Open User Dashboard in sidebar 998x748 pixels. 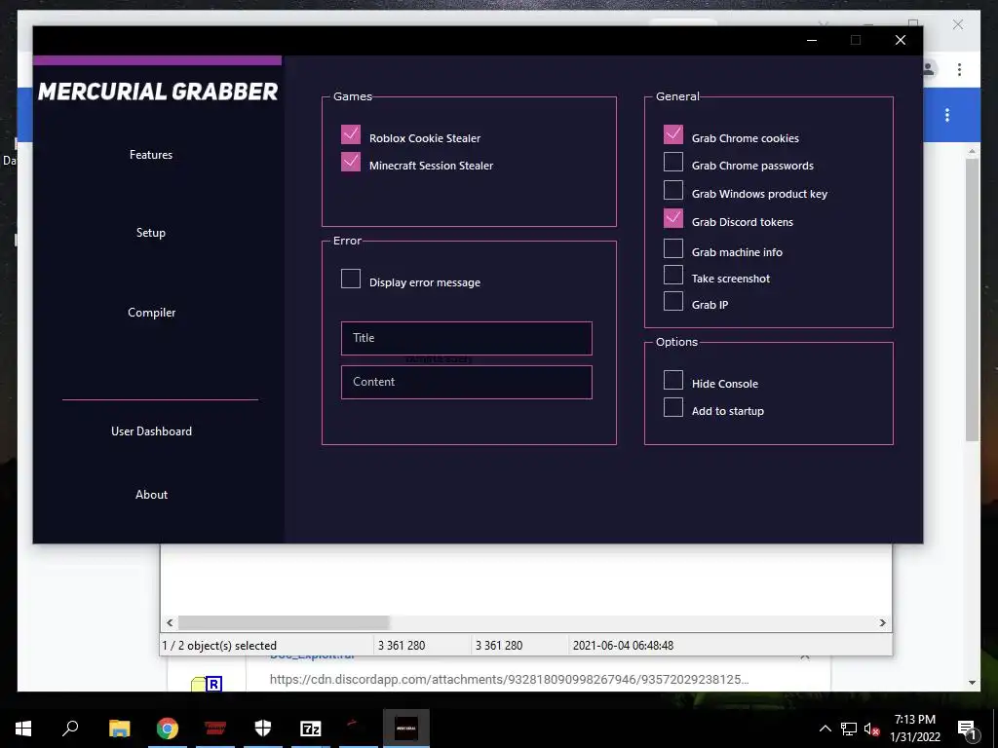click(151, 431)
